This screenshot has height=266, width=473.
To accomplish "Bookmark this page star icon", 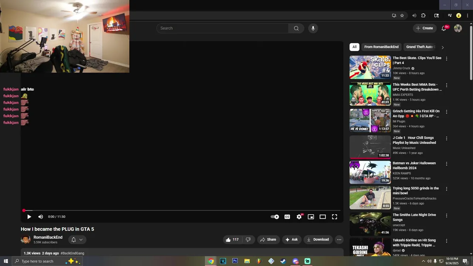I will (x=402, y=16).
